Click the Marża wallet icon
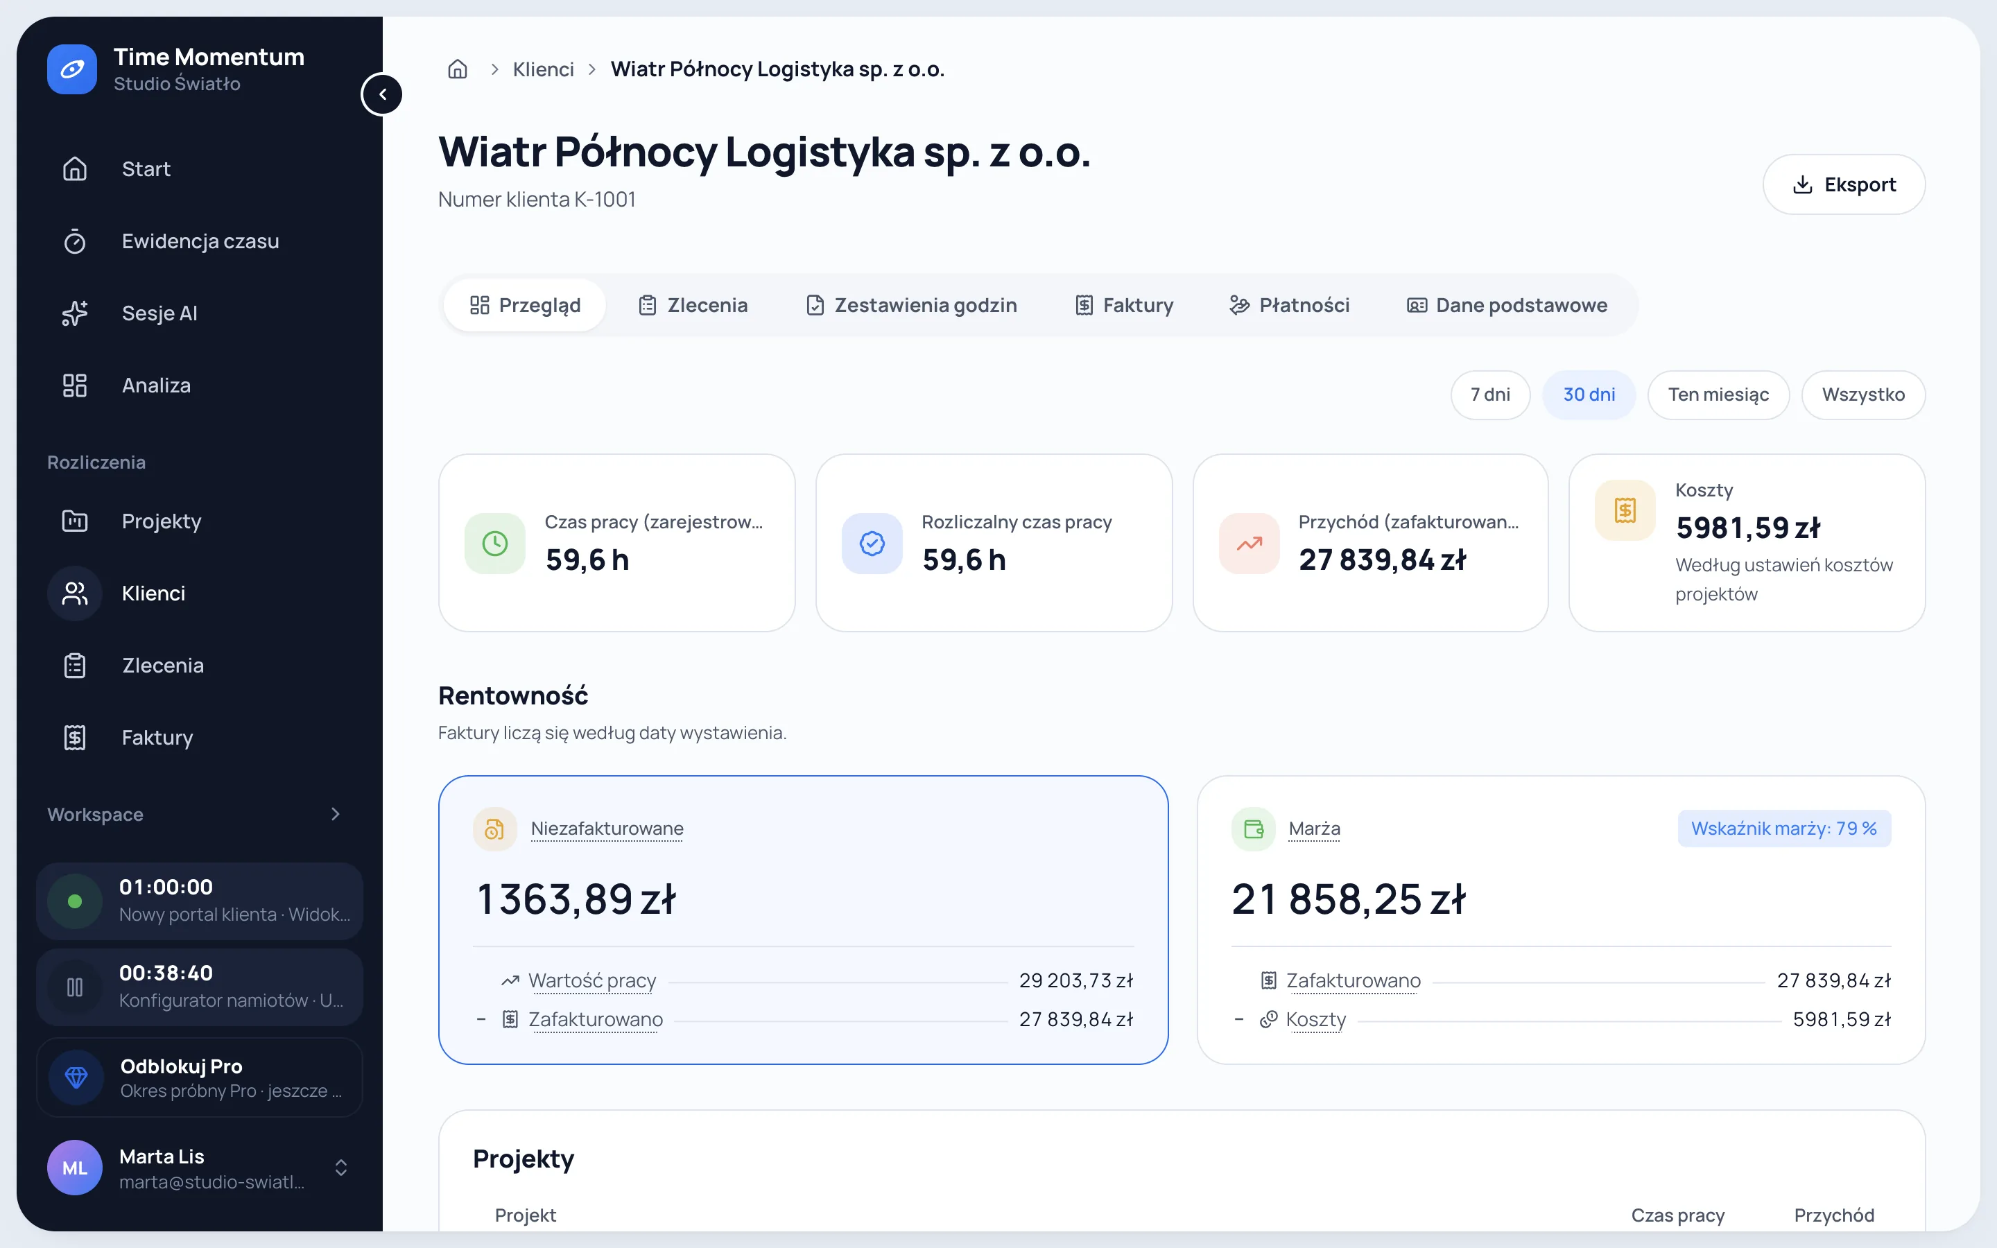Screen dimensions: 1997x1248 [x=1254, y=829]
